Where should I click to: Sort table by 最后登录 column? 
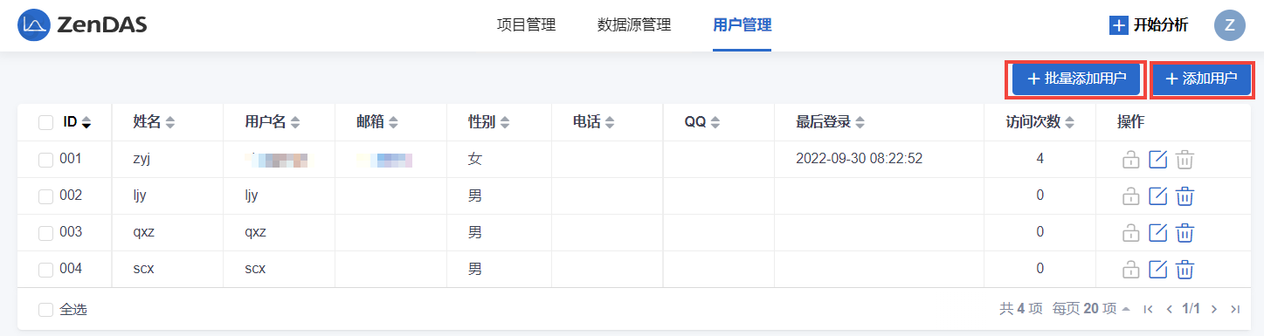pyautogui.click(x=831, y=122)
